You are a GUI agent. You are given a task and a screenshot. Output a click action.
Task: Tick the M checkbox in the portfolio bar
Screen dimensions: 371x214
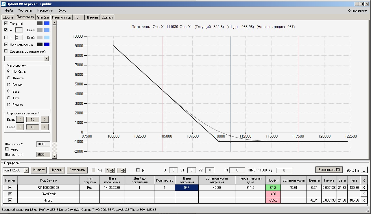click(x=138, y=170)
